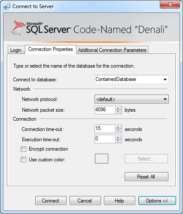Enable the Use custom color checkbox
Viewport: 183px width, 214px height.
(23, 159)
